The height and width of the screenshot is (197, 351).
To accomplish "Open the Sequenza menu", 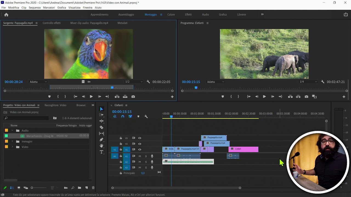I will coord(35,8).
